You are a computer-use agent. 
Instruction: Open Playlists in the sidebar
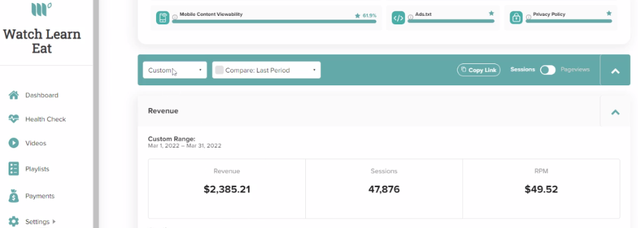pyautogui.click(x=37, y=169)
